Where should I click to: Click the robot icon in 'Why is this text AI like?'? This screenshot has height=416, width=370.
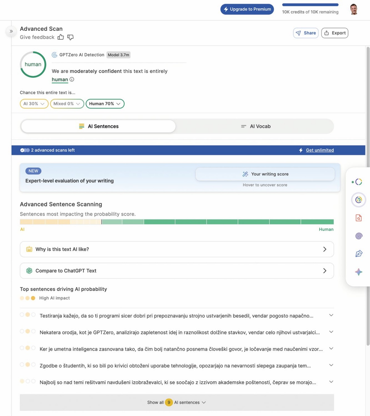(29, 249)
